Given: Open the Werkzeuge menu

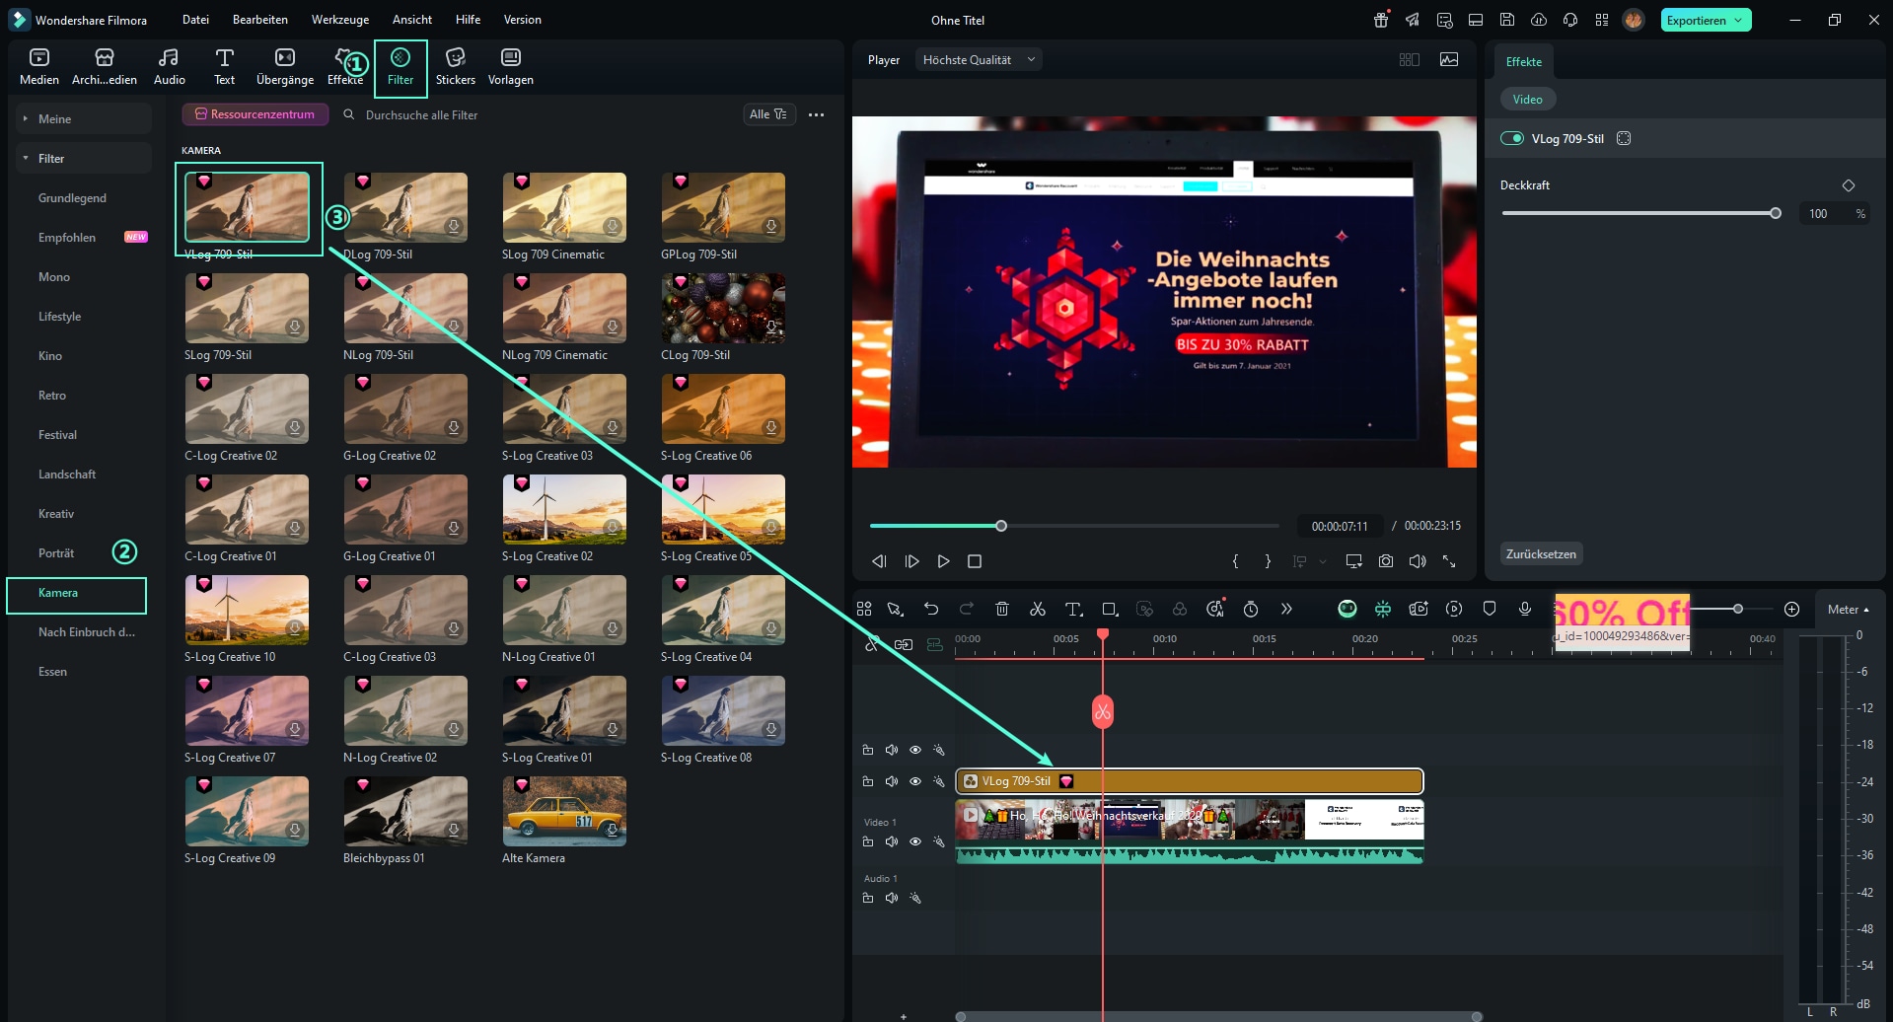Looking at the screenshot, I should tap(340, 20).
